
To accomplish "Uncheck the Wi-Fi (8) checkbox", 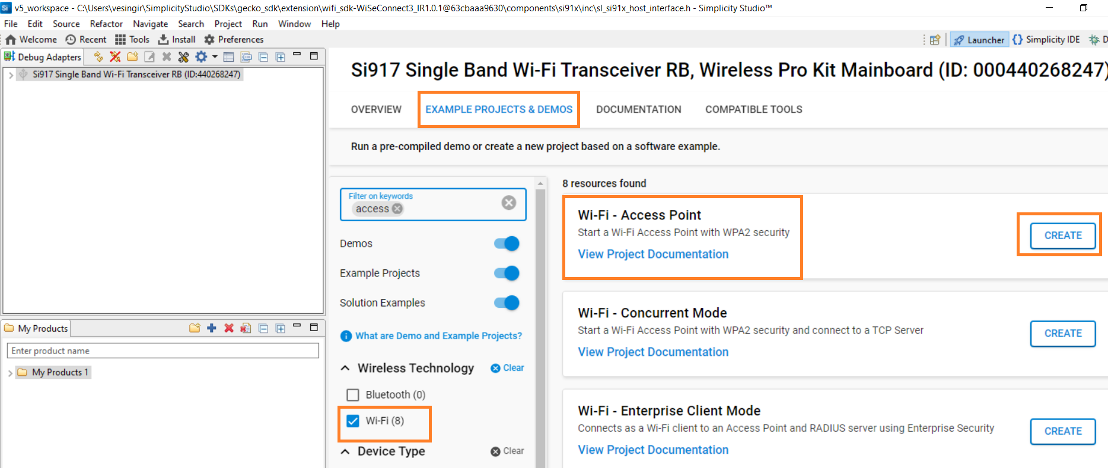I will [353, 421].
